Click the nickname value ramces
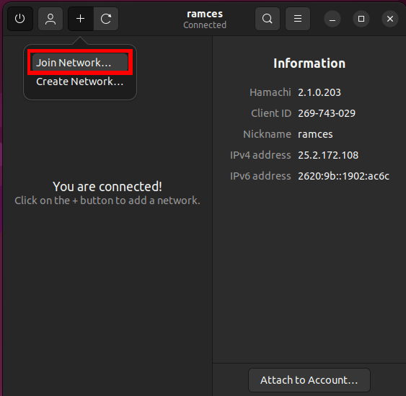Viewport: 406px width, 396px height. click(315, 134)
